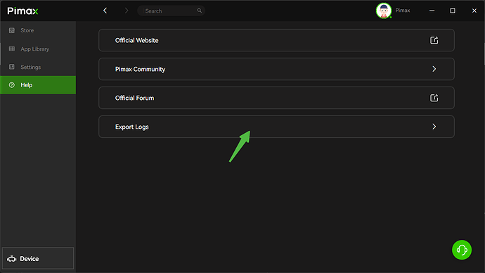
Task: Open the Device panel button
Action: point(38,258)
